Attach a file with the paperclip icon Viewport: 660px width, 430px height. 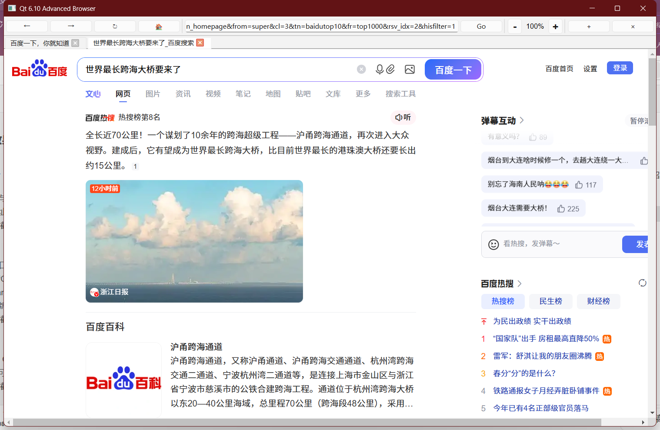[390, 70]
